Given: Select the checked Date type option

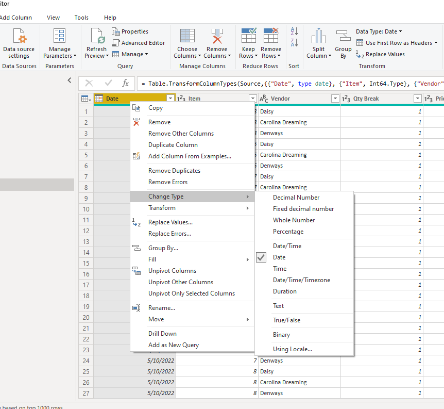Looking at the screenshot, I should [304, 257].
